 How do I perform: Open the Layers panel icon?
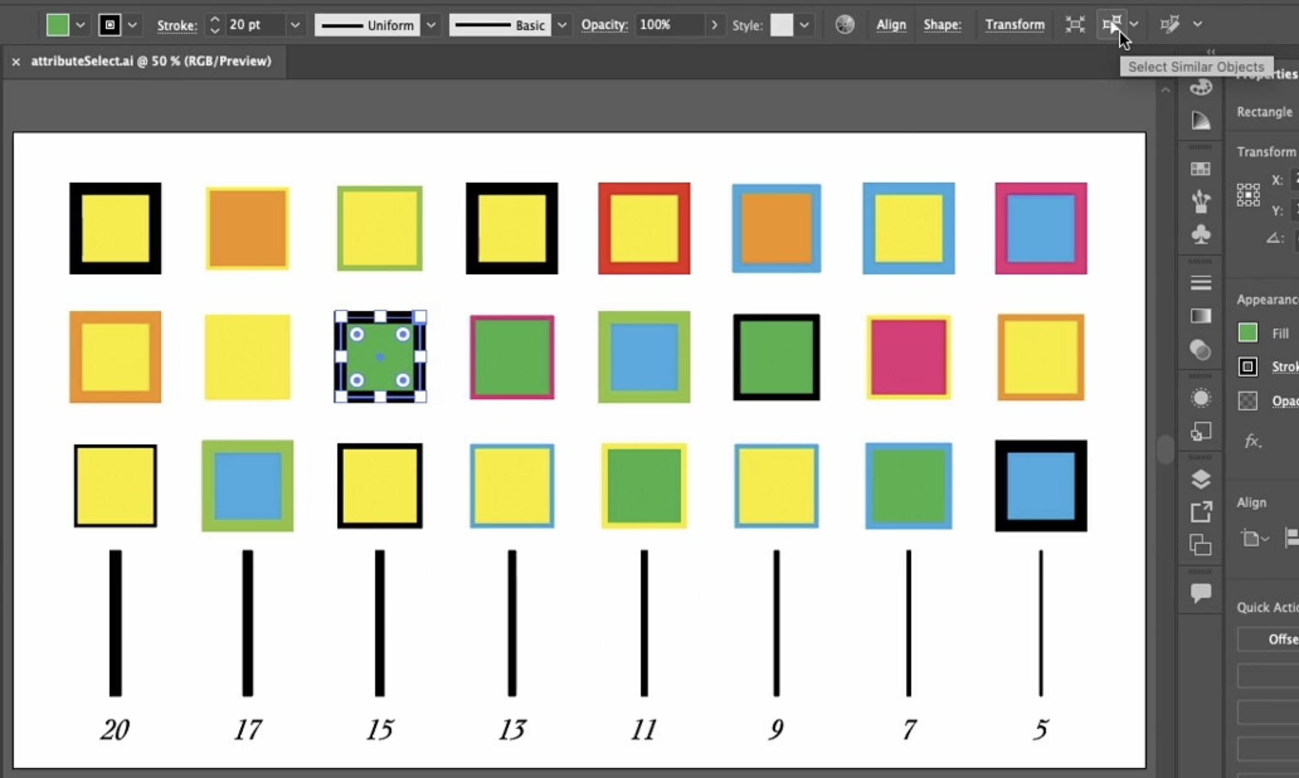click(1201, 480)
